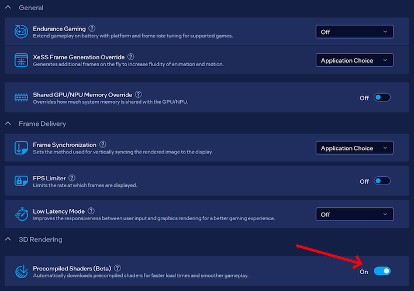Enable Shared GPU/NPU Memory Override toggle
Viewport: 414px width, 291px height.
pos(382,98)
